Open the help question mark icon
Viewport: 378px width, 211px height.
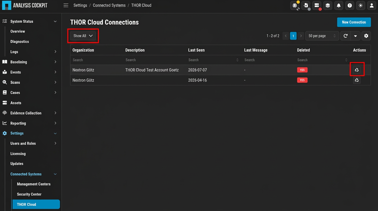(350, 5)
